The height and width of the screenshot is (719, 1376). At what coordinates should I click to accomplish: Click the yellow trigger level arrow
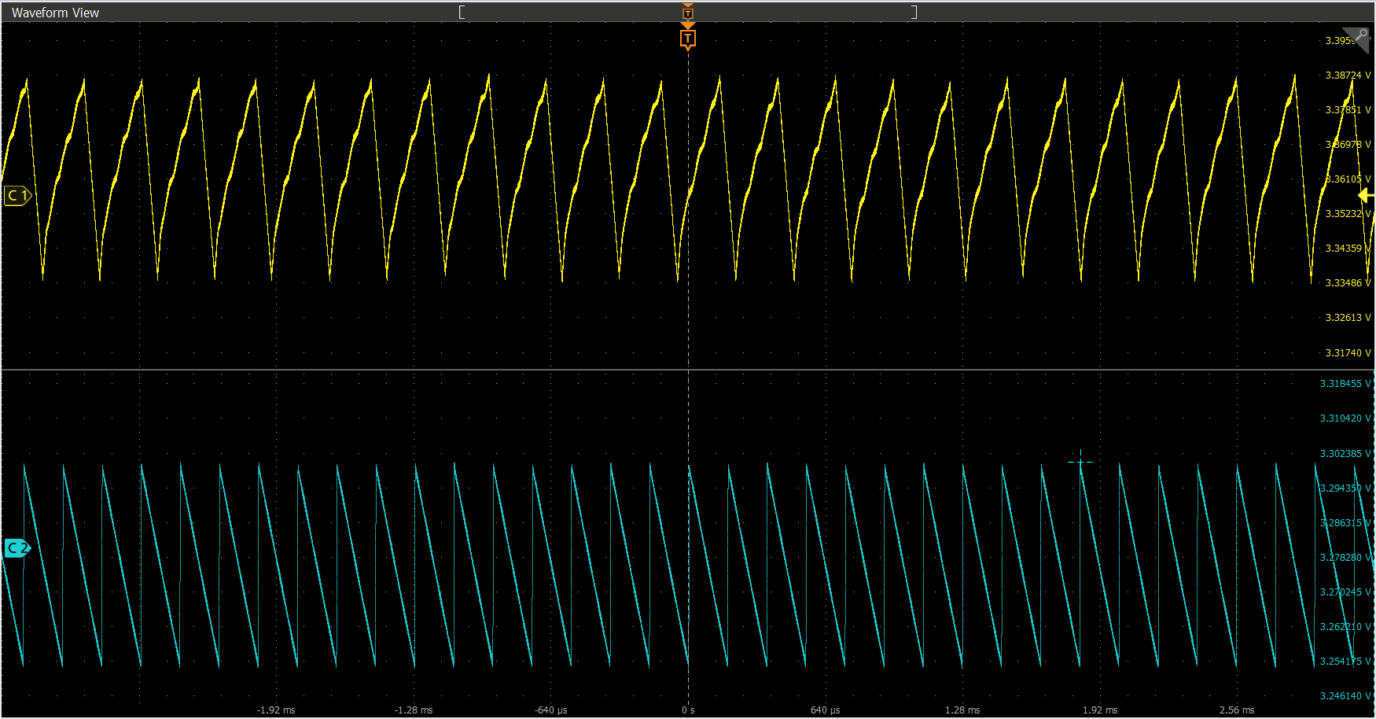pyautogui.click(x=1366, y=196)
